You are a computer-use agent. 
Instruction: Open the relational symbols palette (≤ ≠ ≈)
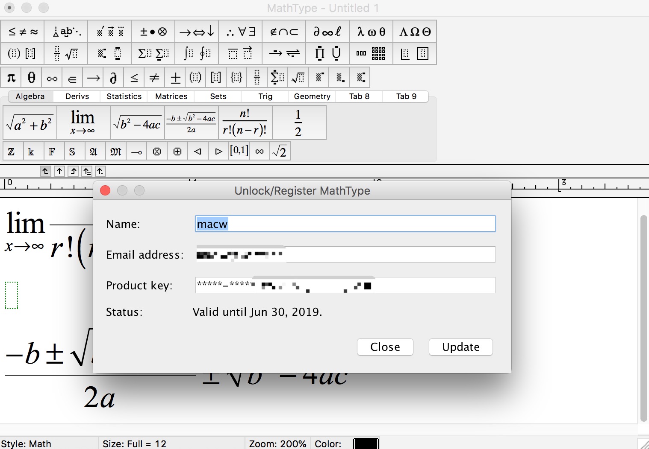tap(23, 32)
